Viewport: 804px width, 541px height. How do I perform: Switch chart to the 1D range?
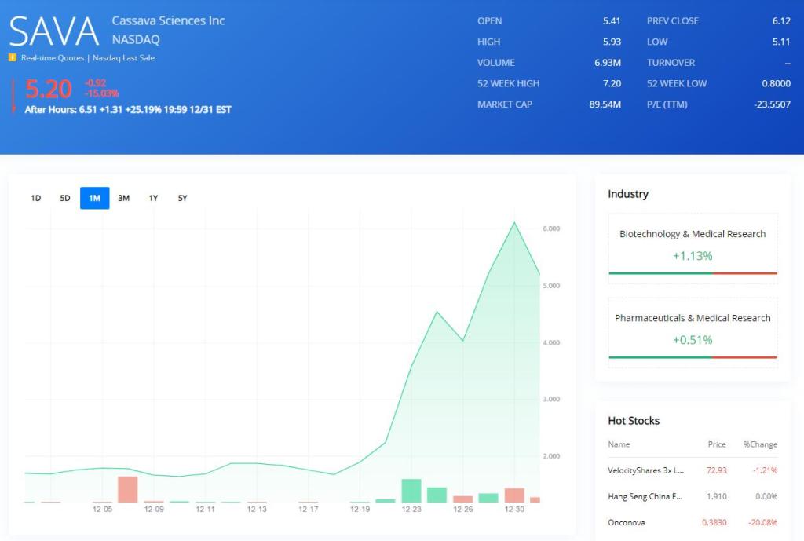[x=35, y=198]
